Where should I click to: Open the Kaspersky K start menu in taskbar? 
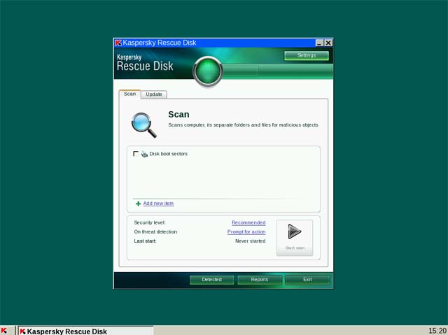tap(4, 330)
